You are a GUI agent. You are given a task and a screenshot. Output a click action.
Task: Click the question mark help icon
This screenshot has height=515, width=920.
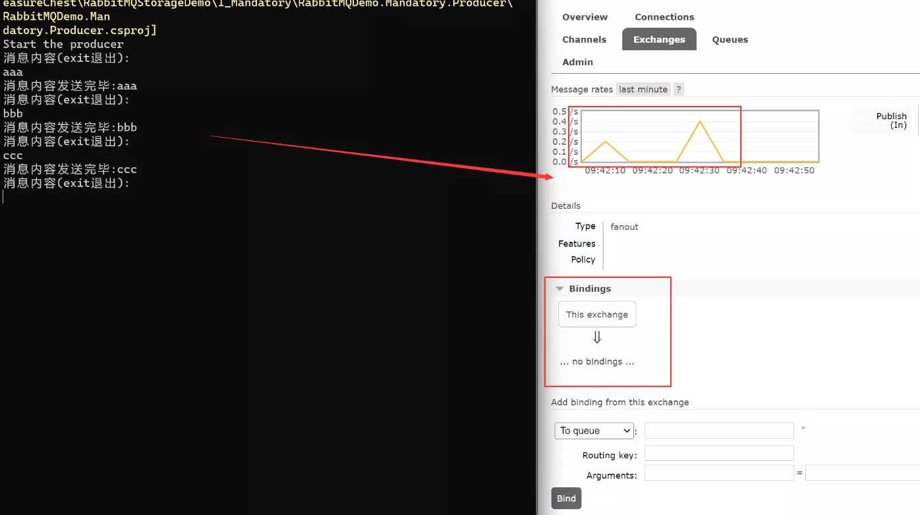pos(679,90)
